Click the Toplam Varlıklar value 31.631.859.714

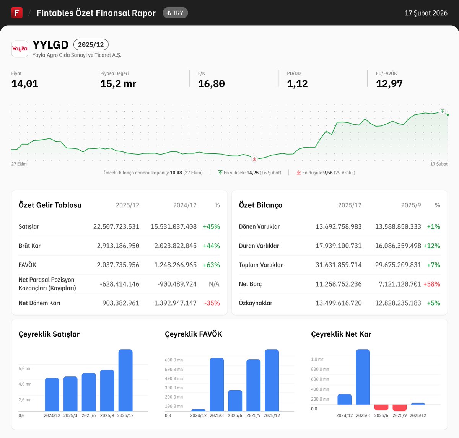tap(339, 265)
